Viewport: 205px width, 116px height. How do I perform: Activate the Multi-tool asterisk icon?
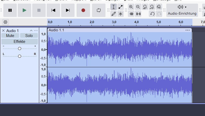[120, 14]
